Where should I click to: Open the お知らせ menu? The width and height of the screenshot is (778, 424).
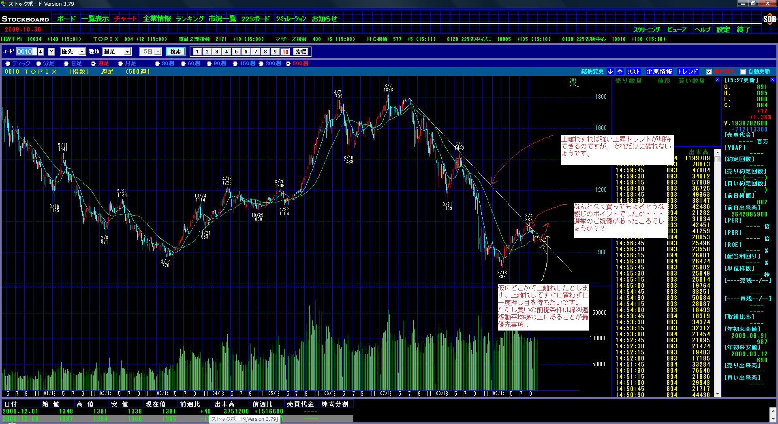coord(324,19)
